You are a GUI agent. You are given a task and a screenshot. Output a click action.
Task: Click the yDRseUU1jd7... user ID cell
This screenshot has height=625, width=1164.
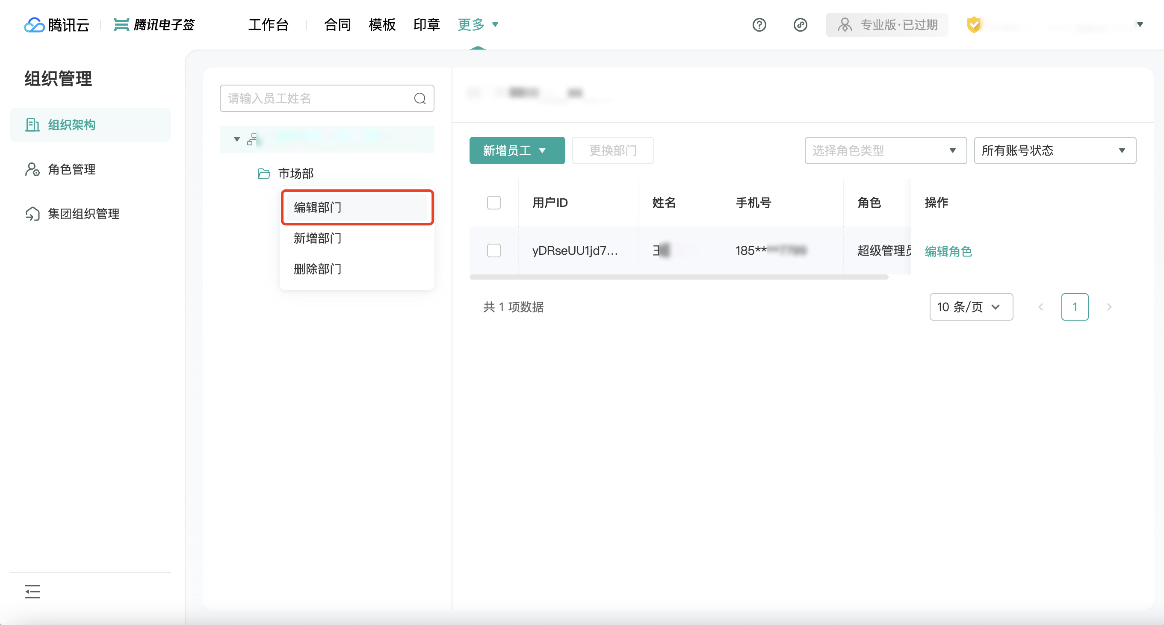(575, 250)
